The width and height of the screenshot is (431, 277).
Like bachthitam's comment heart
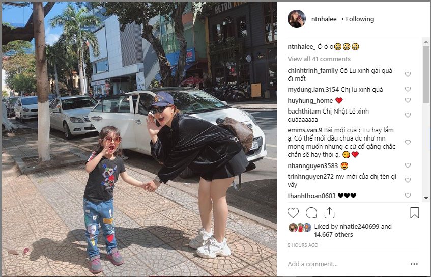[x=408, y=115]
